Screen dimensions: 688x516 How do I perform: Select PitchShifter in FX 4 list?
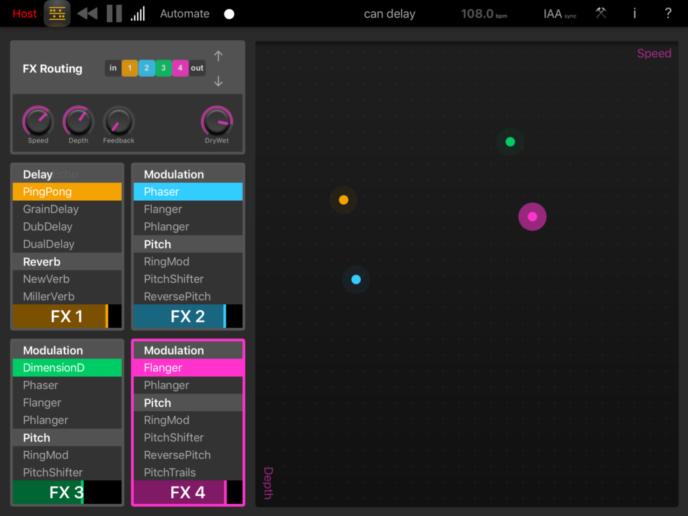click(188, 437)
